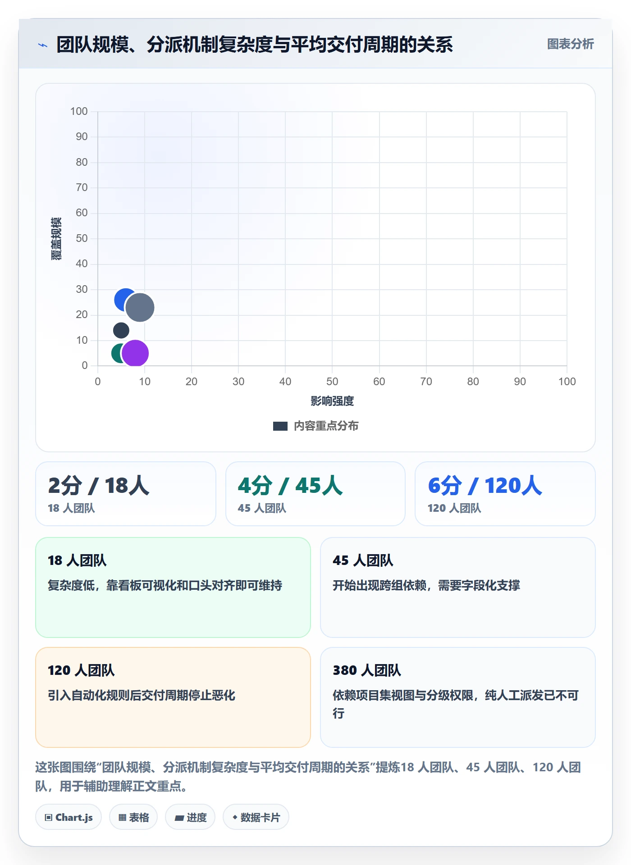
Task: Click the summary paragraph starting 这张图围绕
Action: [x=308, y=776]
